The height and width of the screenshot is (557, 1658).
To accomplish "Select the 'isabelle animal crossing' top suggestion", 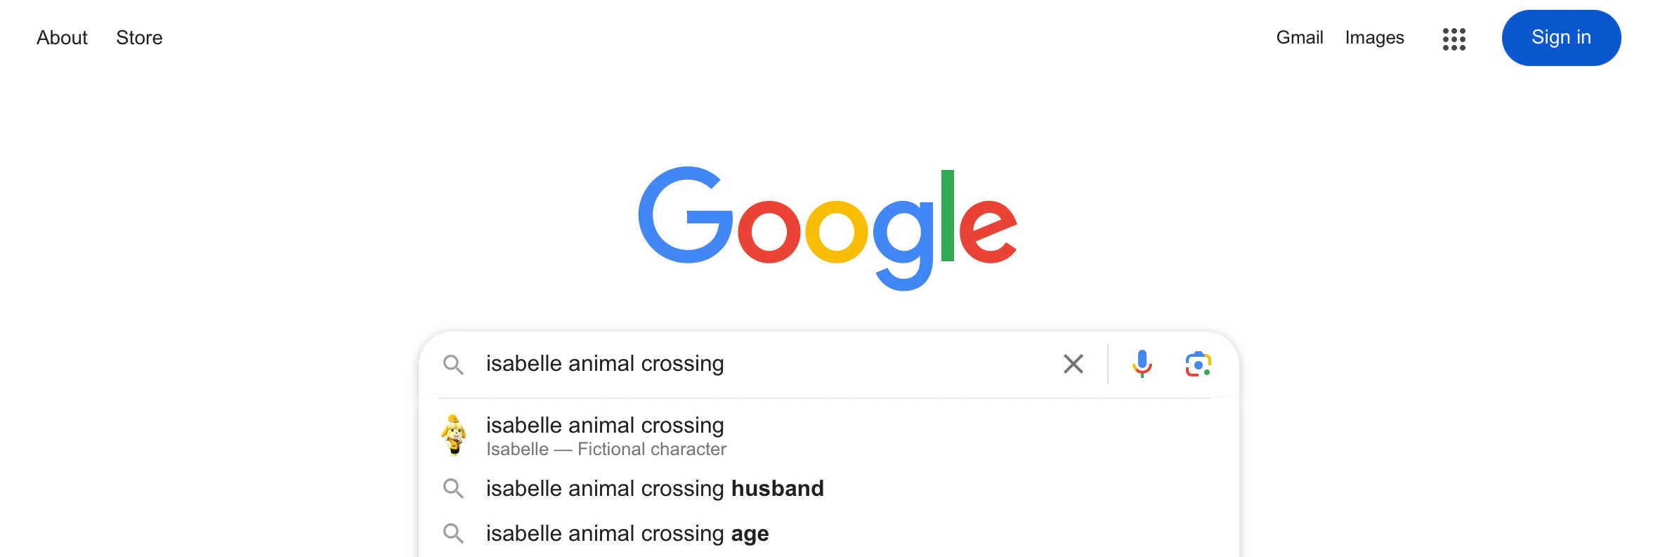I will 605,426.
